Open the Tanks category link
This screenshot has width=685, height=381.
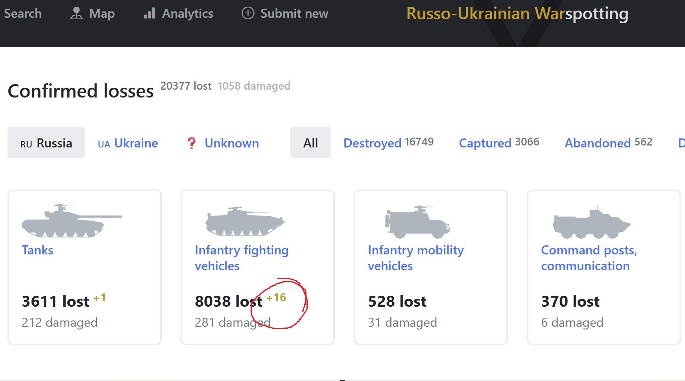pos(37,250)
